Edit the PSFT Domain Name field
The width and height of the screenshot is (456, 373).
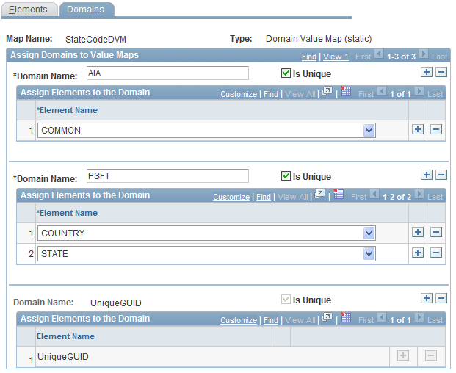pos(167,176)
